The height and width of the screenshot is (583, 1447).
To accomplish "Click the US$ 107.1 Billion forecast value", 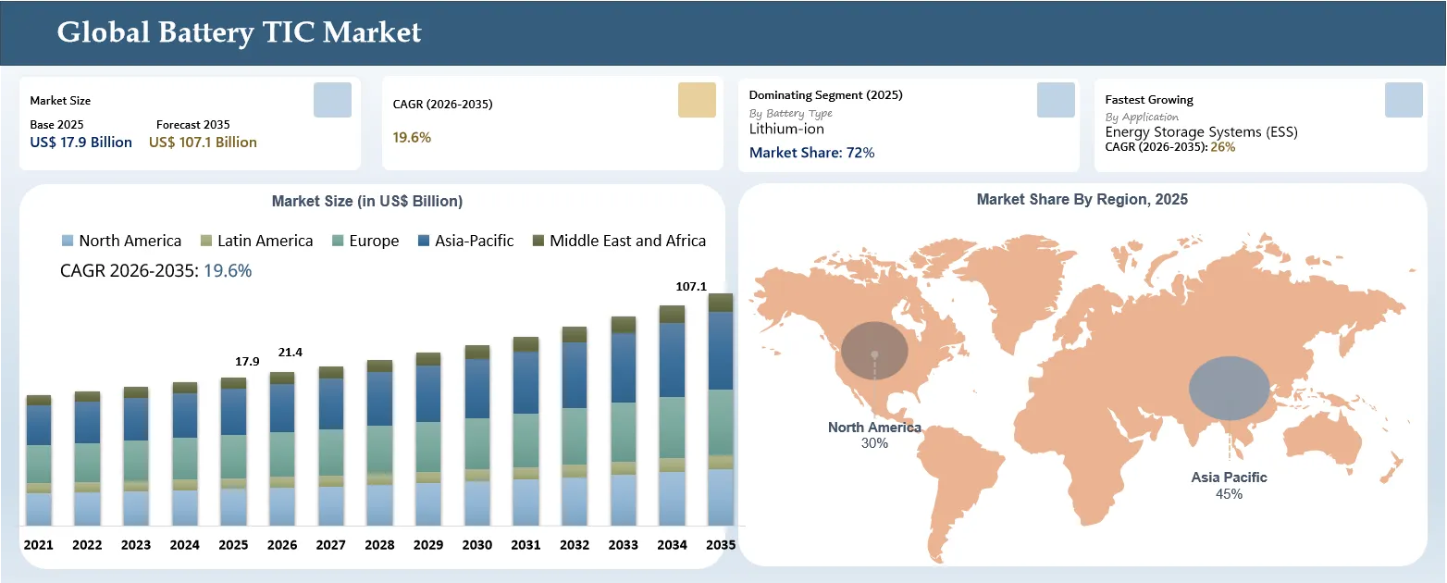I will (203, 143).
